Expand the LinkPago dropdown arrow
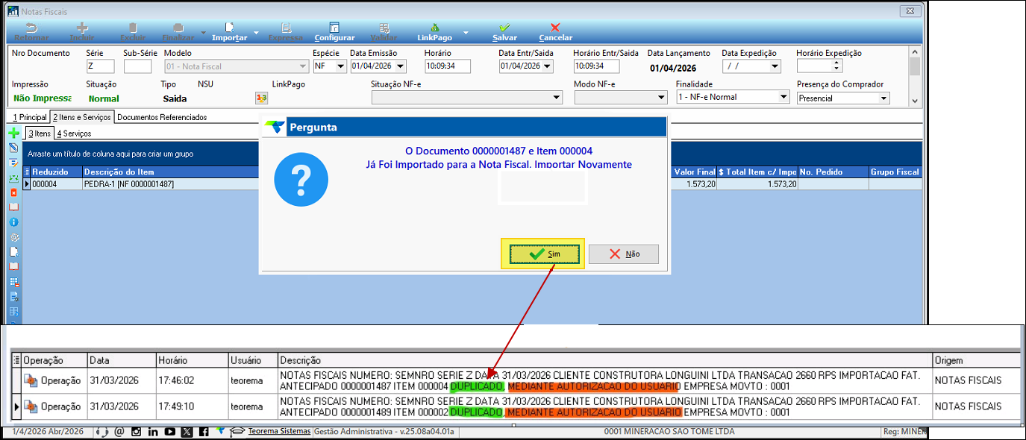 (466, 32)
